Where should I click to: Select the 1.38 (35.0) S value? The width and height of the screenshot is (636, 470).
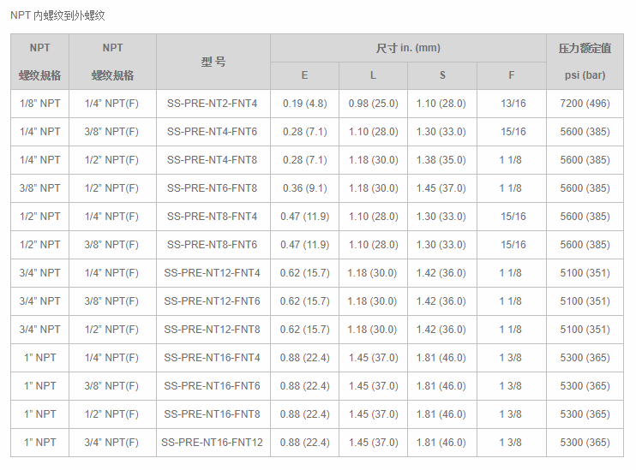coord(441,160)
